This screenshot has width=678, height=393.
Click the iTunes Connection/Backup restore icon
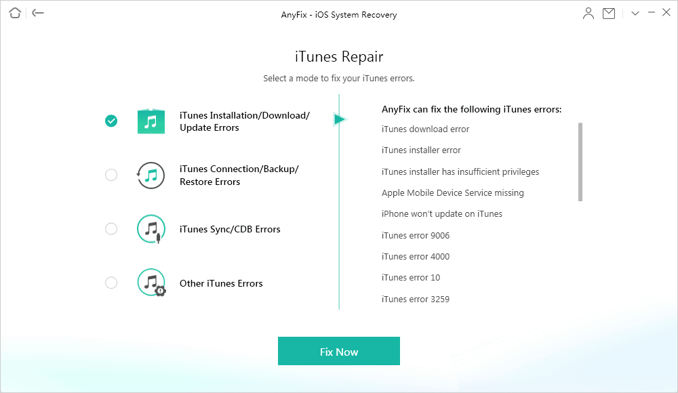pos(151,175)
